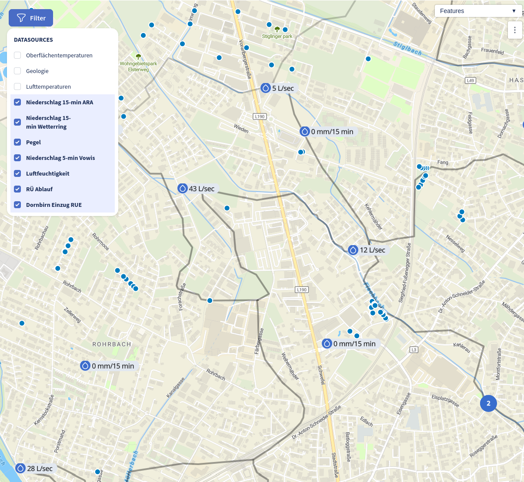
Task: Click the 28 L/sec droplet marker
Action: [x=20, y=468]
